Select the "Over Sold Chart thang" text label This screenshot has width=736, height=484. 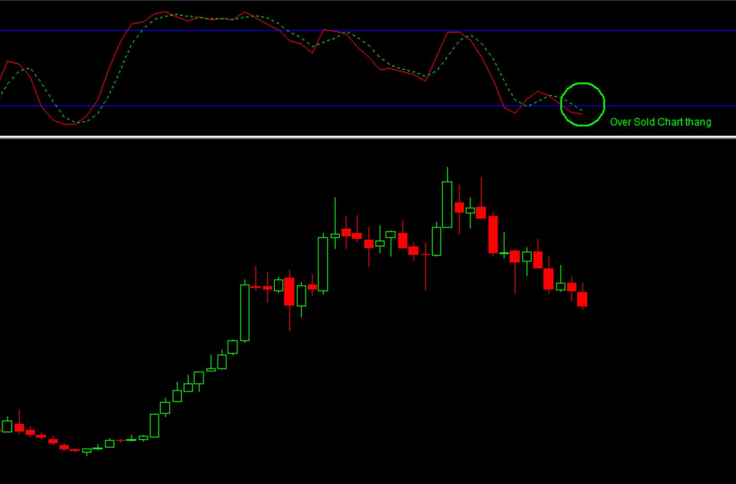tap(660, 122)
